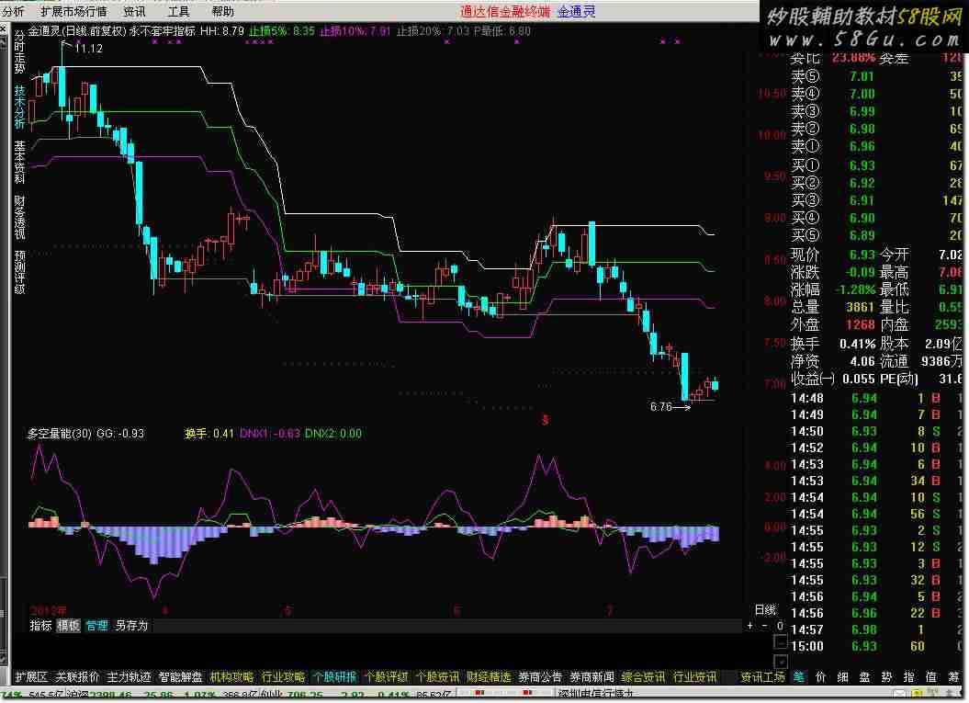Click the red $ marker on chart
The height and width of the screenshot is (703, 969).
pos(545,420)
